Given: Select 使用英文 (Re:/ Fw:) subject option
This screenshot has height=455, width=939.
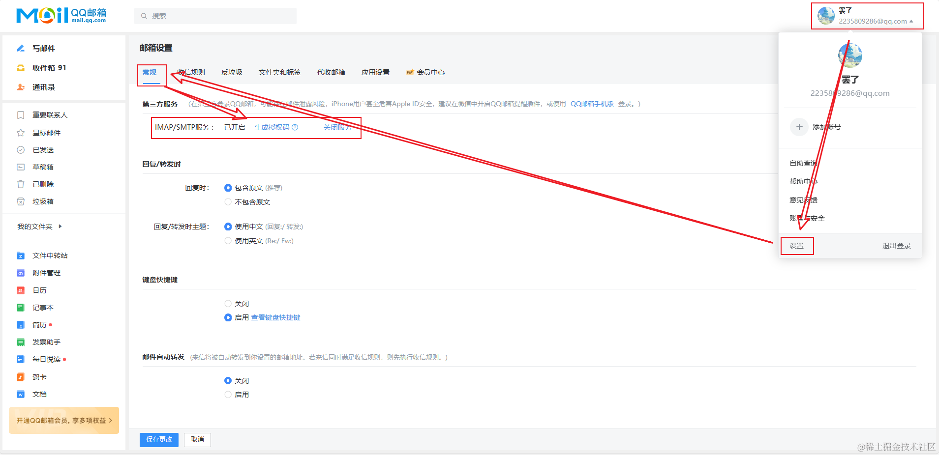Looking at the screenshot, I should tap(228, 240).
